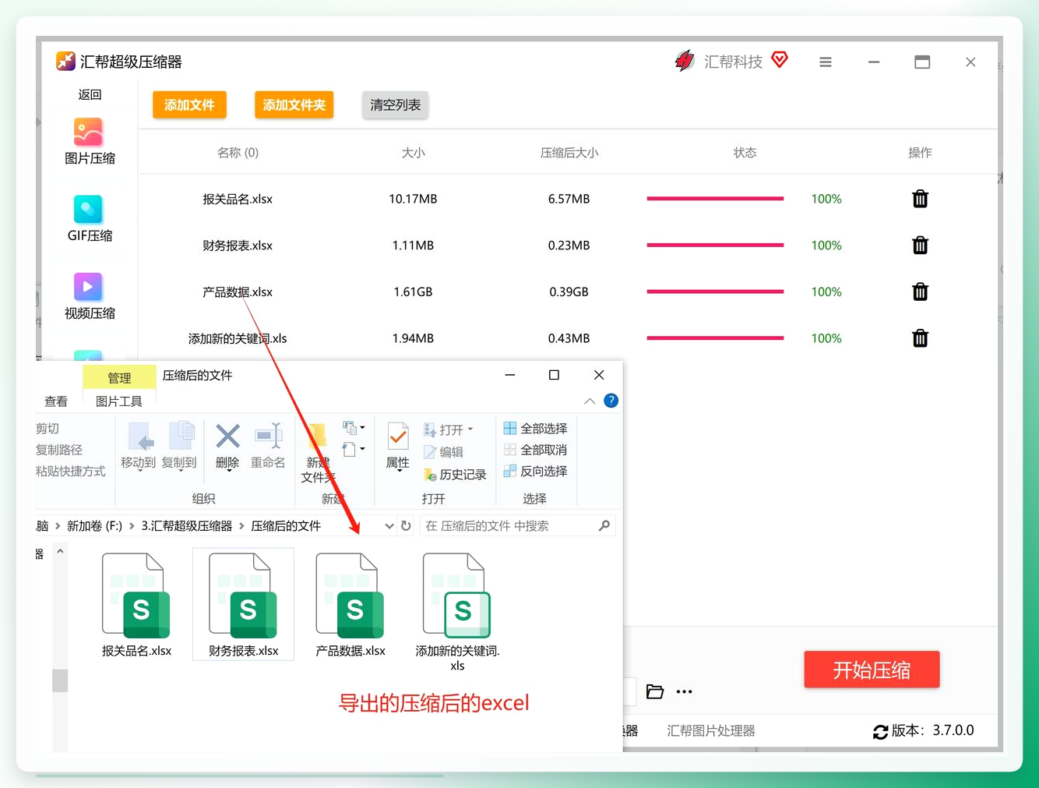This screenshot has height=788, width=1039.
Task: Click the 在 压缩后的文件 中搜索 search field
Action: tap(518, 526)
